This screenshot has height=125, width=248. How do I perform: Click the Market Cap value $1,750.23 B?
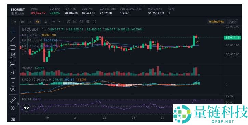[x=156, y=13]
